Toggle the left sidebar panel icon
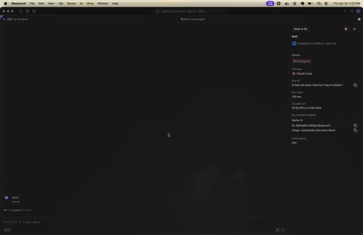This screenshot has width=363, height=235. click(x=21, y=11)
